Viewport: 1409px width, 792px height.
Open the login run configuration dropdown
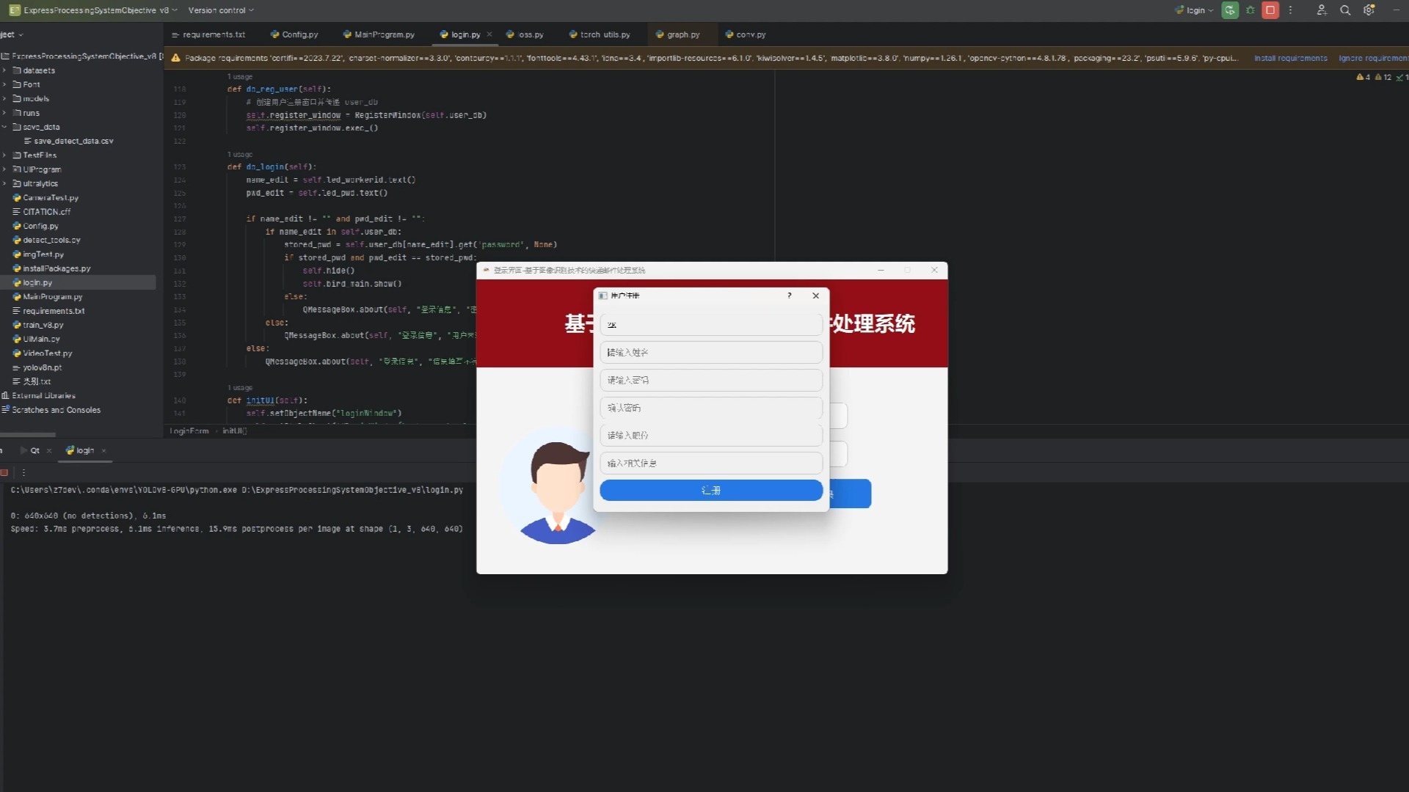pos(1195,10)
